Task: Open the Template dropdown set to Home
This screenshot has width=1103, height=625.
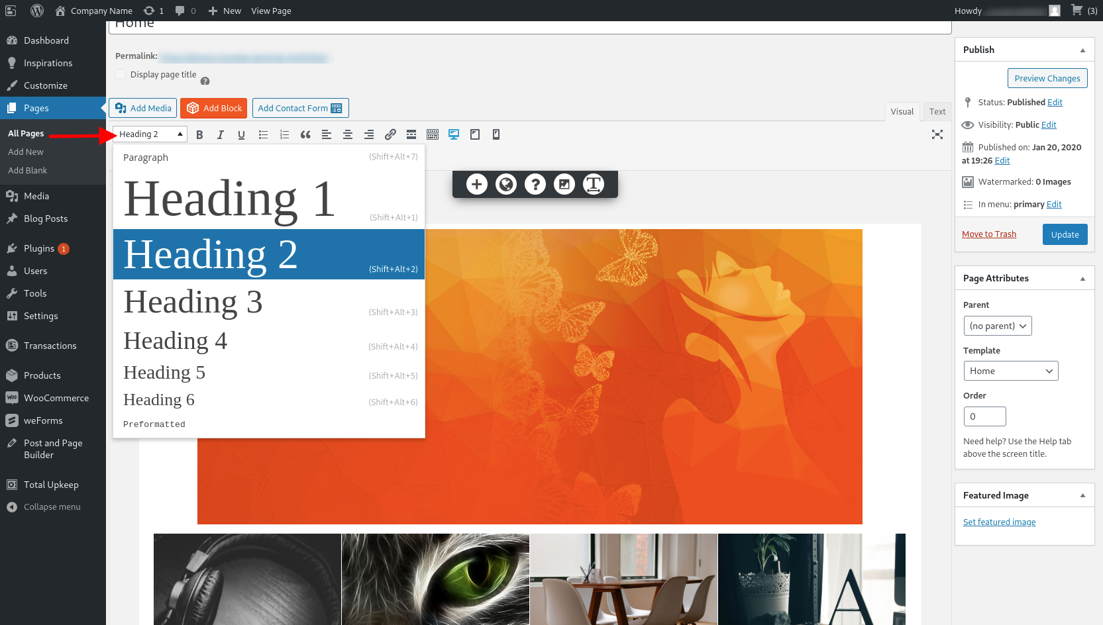Action: [x=1010, y=371]
